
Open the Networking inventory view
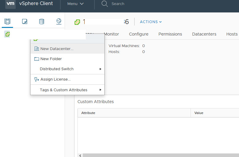59,21
